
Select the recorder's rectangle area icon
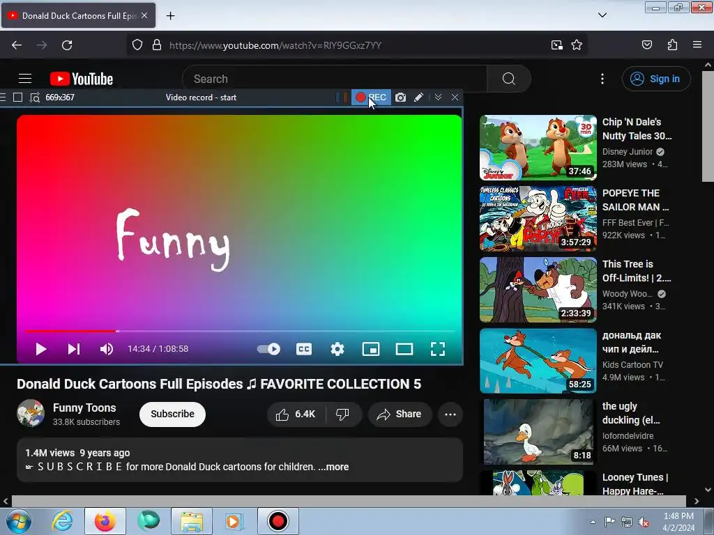coord(17,98)
